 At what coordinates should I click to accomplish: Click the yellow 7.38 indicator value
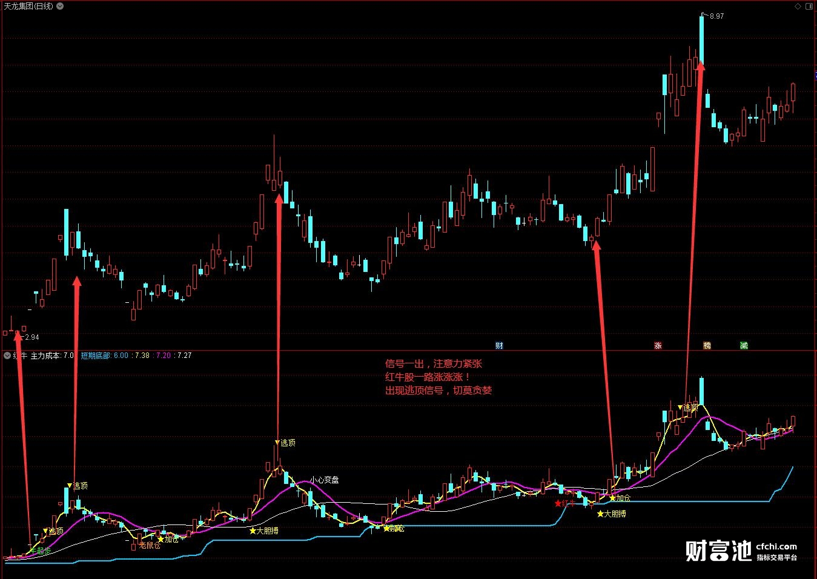(142, 356)
